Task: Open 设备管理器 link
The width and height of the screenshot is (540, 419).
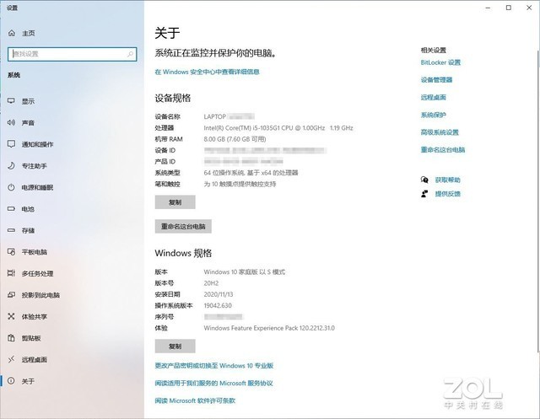Action: pos(436,80)
